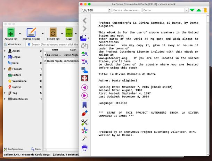
Task: Expand the Formati tree category
Action: (x=5, y=69)
